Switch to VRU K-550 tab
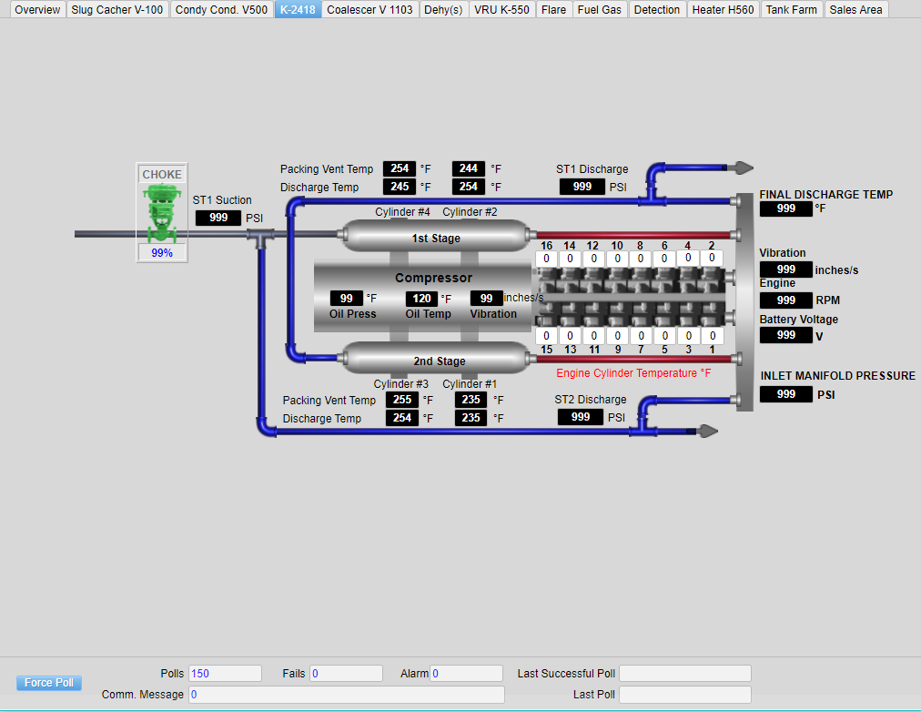Viewport: 921px width, 712px height. [501, 9]
